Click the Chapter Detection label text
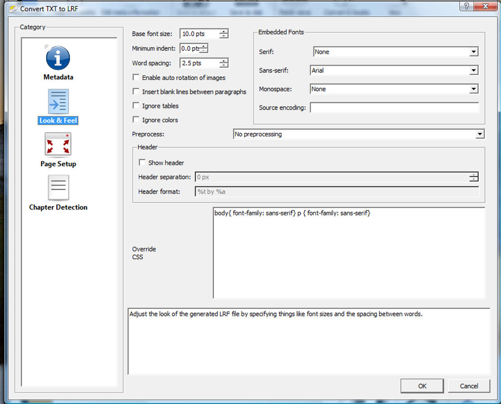 (58, 207)
